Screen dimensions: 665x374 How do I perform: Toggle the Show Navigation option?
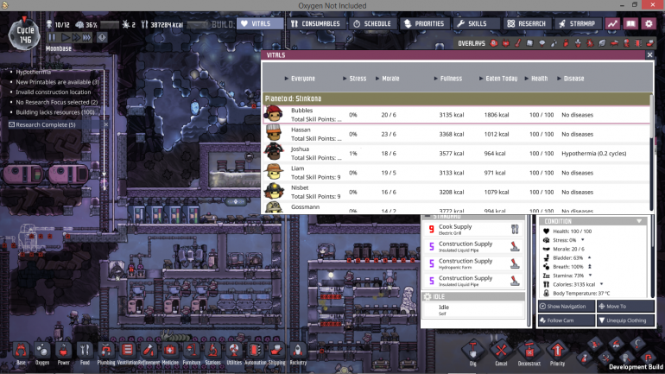[x=567, y=307]
